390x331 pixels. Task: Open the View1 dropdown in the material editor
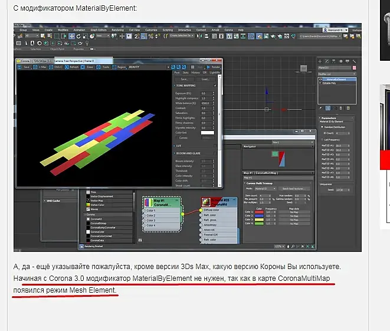pyautogui.click(x=292, y=143)
